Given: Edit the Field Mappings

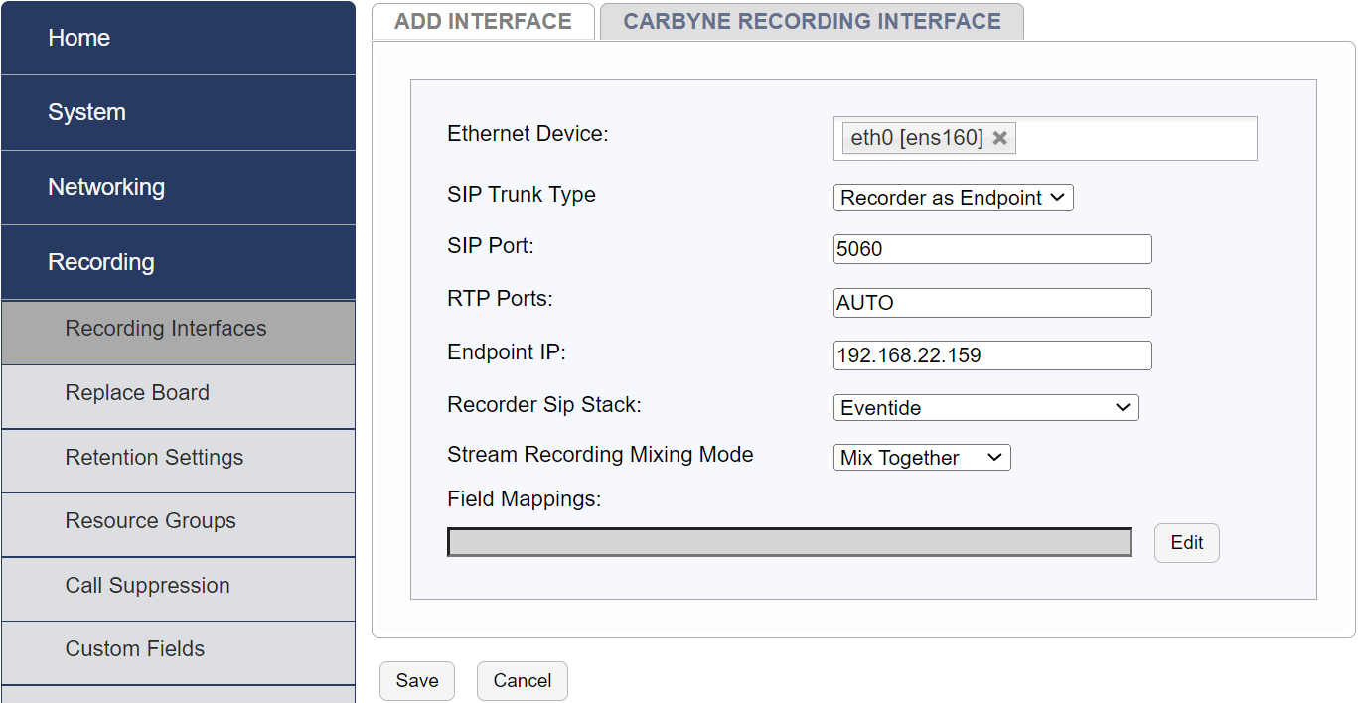Looking at the screenshot, I should click(x=1186, y=543).
